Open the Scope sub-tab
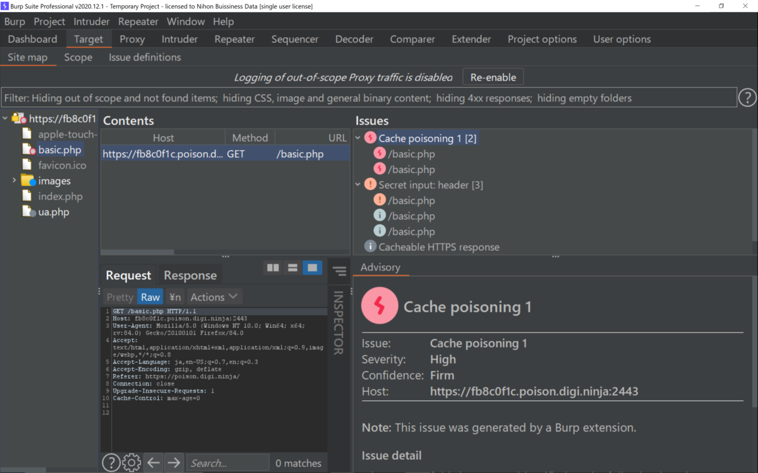The height and width of the screenshot is (473, 758). pos(78,57)
